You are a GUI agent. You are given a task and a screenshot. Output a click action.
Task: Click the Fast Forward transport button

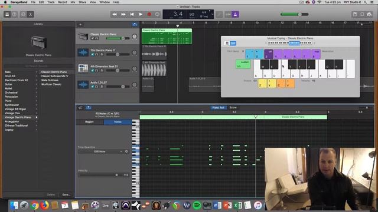[x=123, y=14]
